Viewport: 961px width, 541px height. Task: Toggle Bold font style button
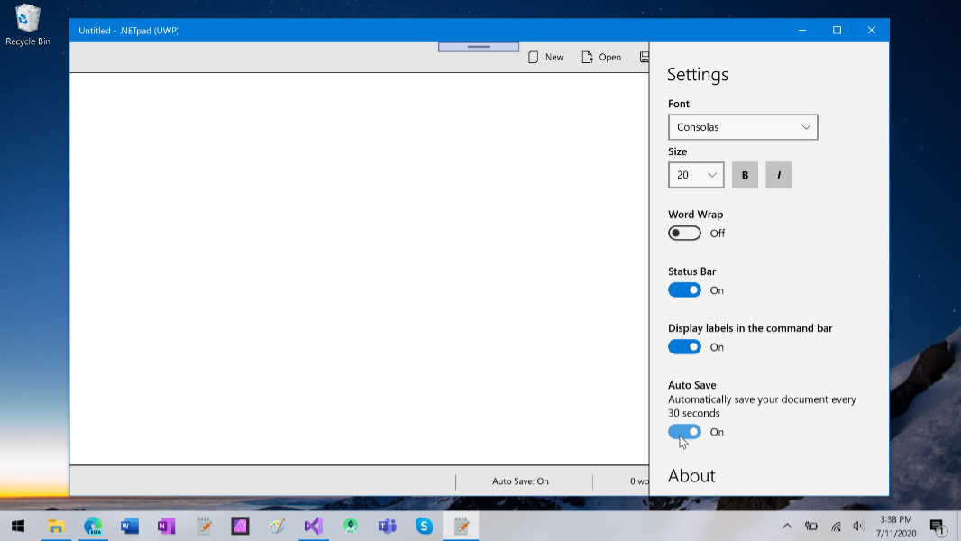(745, 175)
